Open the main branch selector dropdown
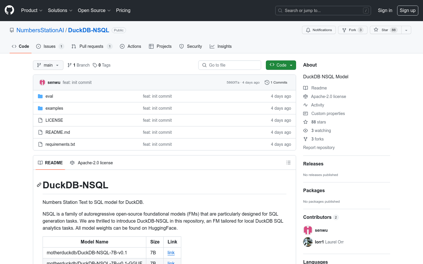 point(48,65)
